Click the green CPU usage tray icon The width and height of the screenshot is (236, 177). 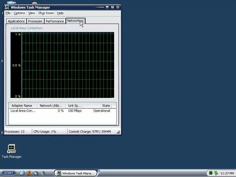point(211,173)
